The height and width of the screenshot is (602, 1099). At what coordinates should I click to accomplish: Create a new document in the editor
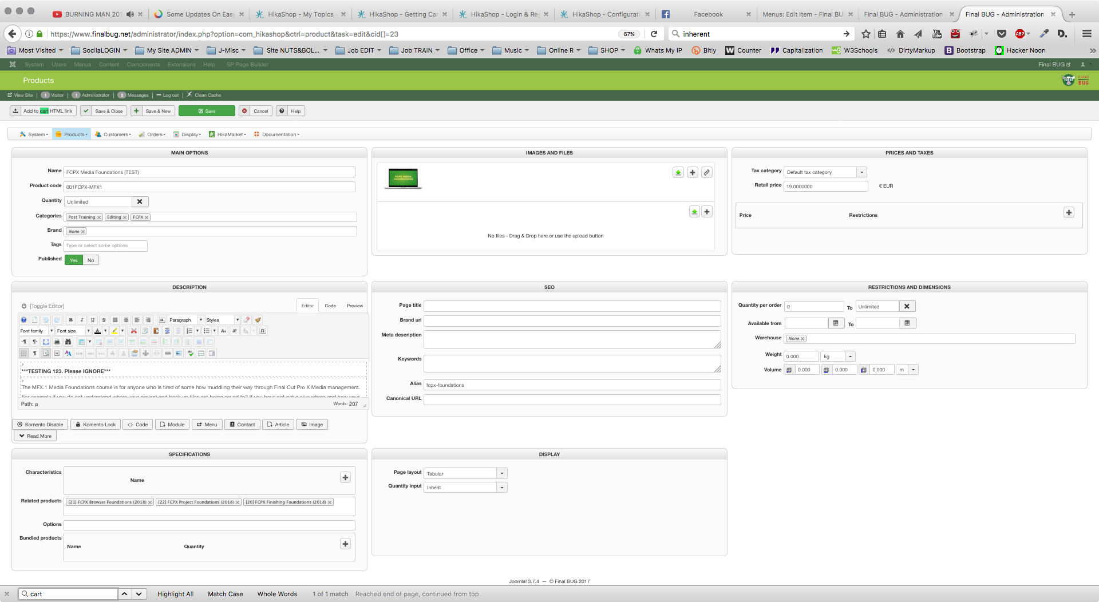(35, 320)
